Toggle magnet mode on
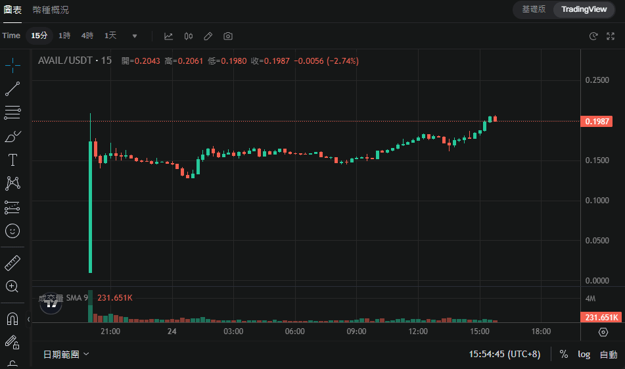 (x=12, y=319)
